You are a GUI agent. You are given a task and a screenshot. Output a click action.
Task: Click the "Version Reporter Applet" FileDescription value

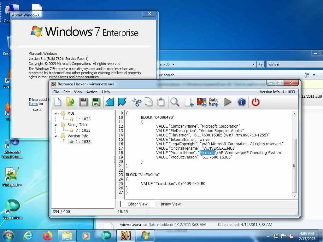pos(221,131)
